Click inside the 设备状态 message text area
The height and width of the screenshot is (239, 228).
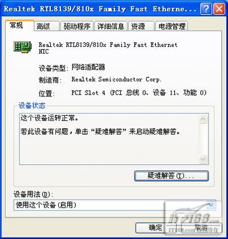[109, 139]
